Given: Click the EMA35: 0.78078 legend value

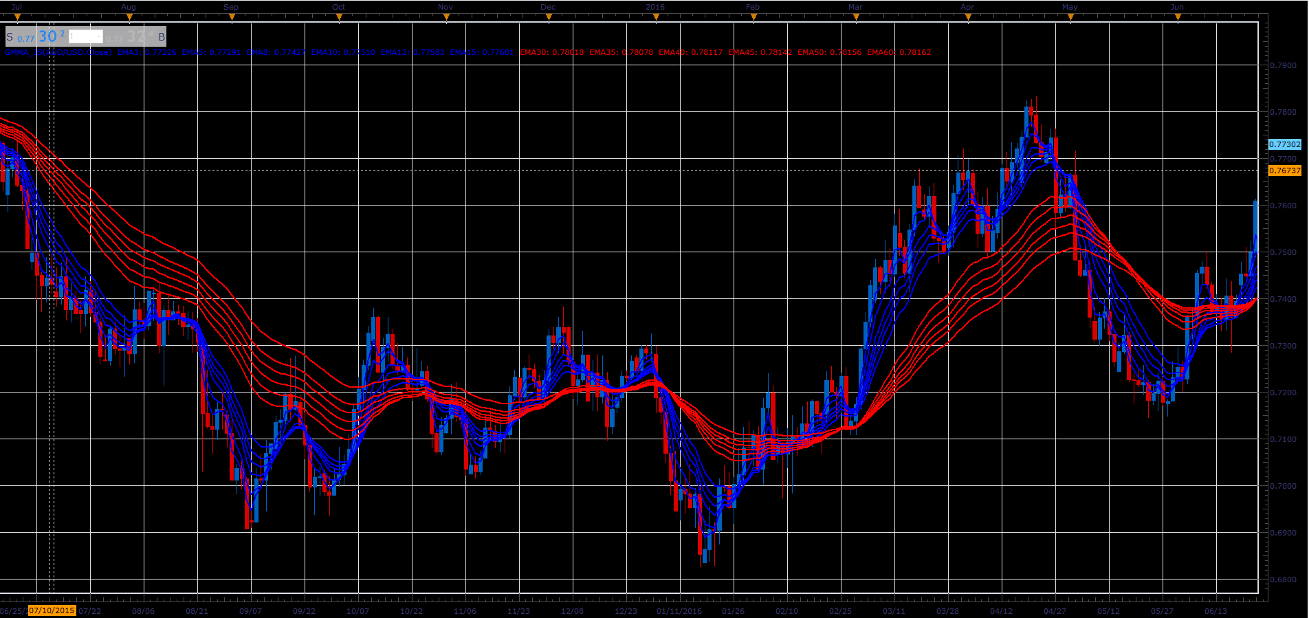Looking at the screenshot, I should click(621, 52).
